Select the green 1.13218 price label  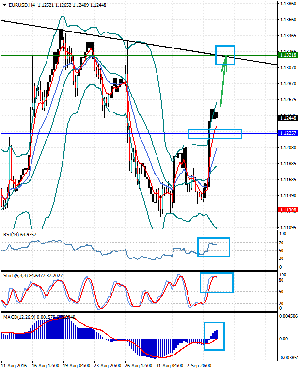[x=287, y=56]
